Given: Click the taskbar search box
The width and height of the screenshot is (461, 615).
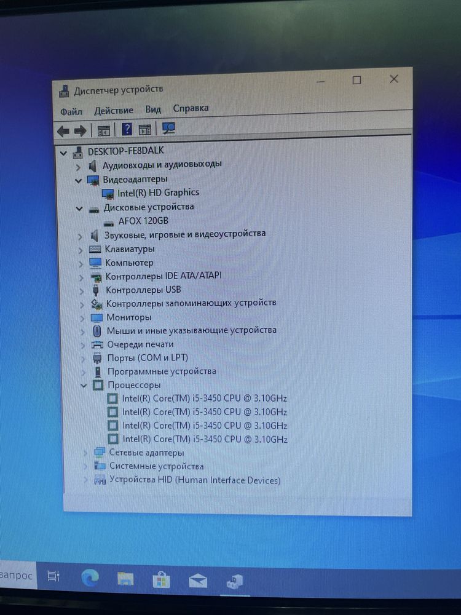Looking at the screenshot, I should tap(18, 576).
